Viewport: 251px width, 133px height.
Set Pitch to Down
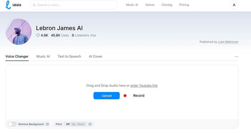(81, 124)
